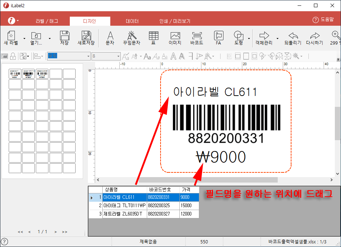The width and height of the screenshot is (341, 247).
Task: Open the font size 8 combo box
Action: [x=106, y=56]
